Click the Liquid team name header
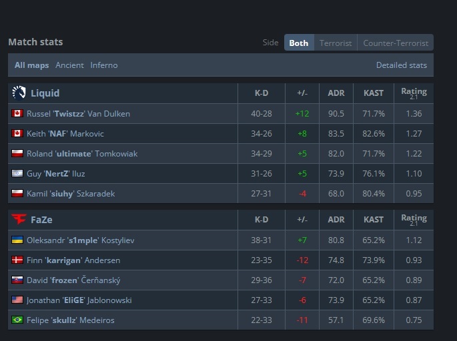Viewport: 457px width, 341px height. pos(45,93)
